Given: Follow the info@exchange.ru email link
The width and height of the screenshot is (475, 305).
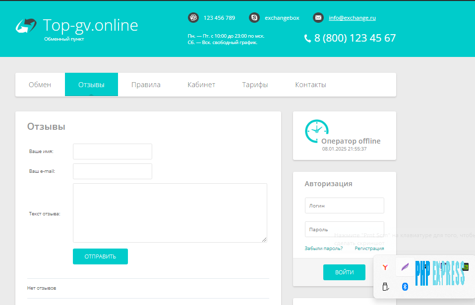Looking at the screenshot, I should [x=353, y=18].
